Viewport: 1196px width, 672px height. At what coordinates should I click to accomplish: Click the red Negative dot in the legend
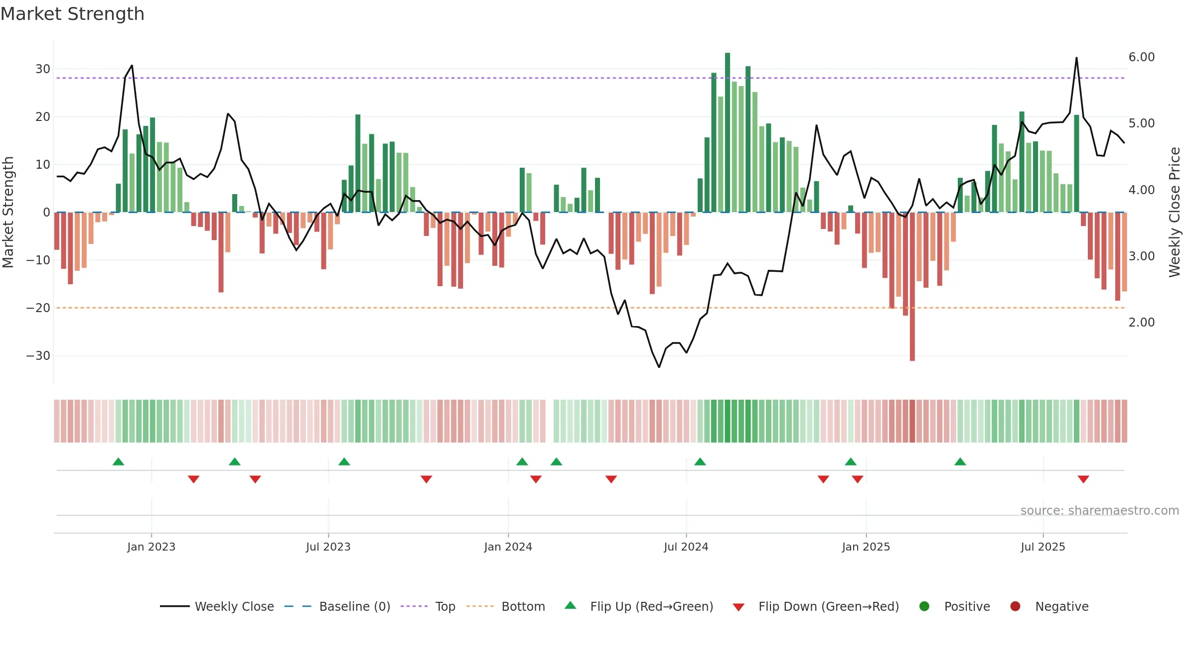pos(1015,606)
